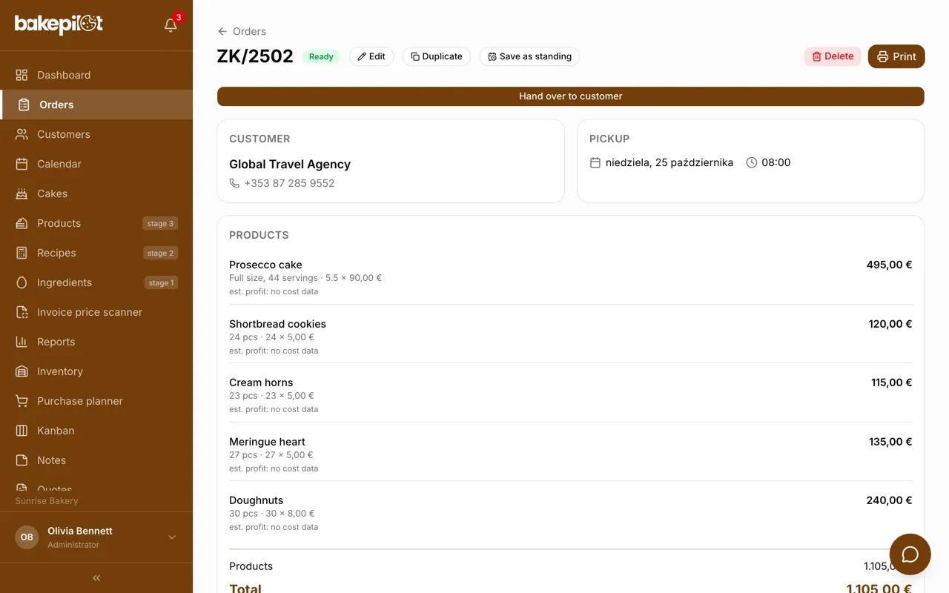The height and width of the screenshot is (593, 949).
Task: Select the Meringue heart product line
Action: [571, 454]
